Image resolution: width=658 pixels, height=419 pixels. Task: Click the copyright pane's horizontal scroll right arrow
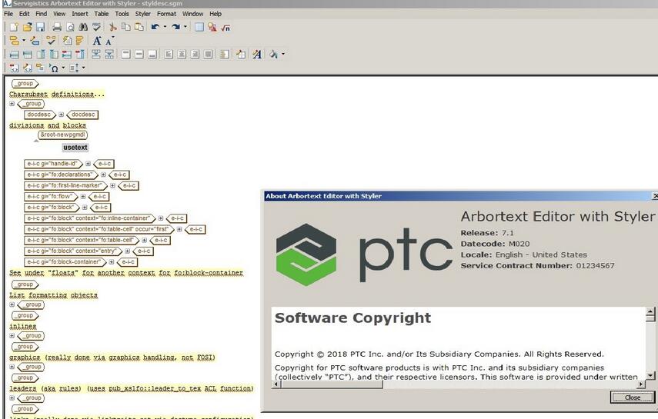(x=641, y=384)
